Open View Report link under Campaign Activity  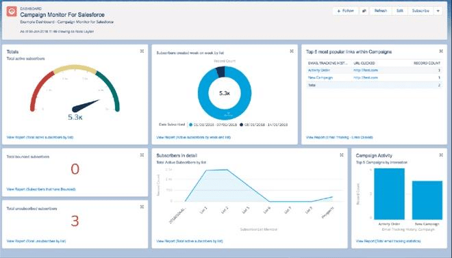click(388, 241)
